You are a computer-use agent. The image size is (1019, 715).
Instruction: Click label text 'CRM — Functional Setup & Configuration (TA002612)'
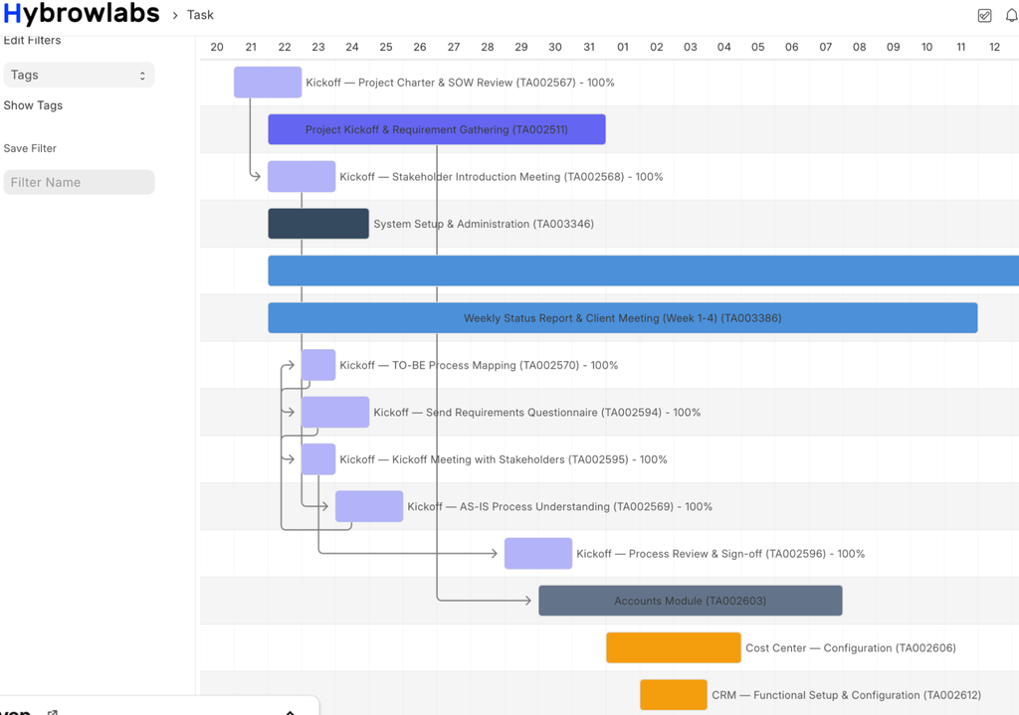(x=846, y=695)
